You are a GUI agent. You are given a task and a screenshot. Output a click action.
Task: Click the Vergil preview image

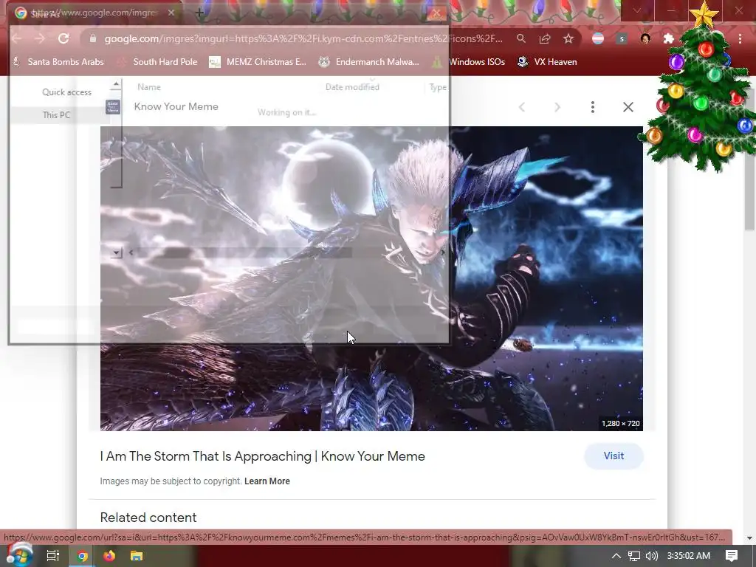371,278
